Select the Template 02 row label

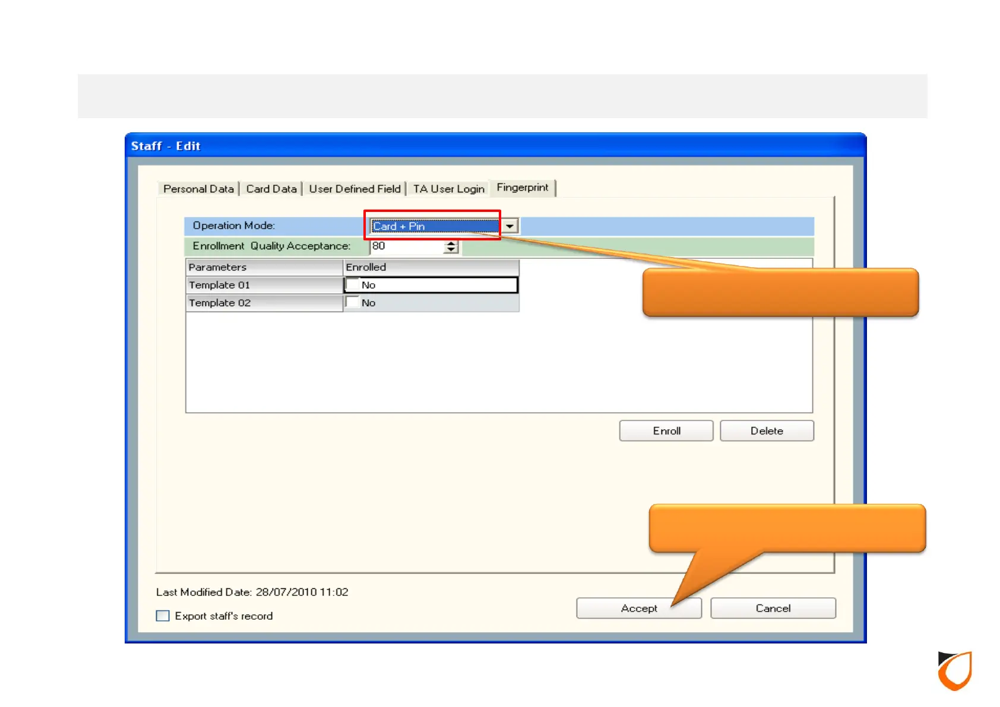265,303
